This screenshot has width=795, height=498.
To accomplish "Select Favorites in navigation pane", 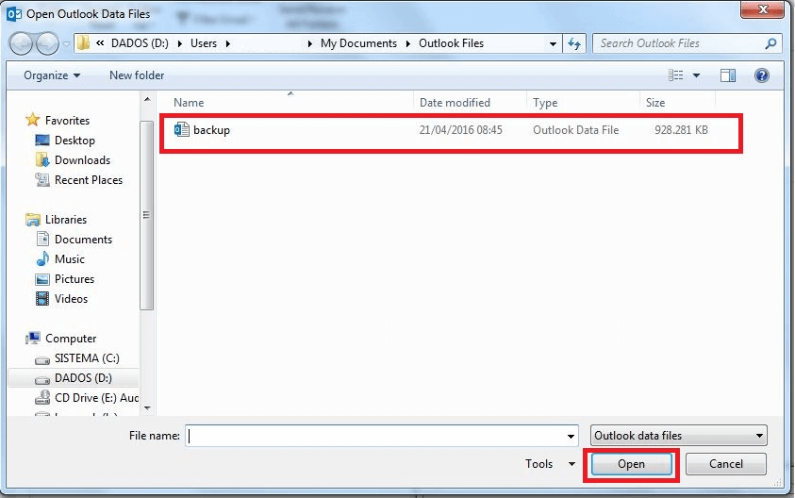I will [x=67, y=120].
